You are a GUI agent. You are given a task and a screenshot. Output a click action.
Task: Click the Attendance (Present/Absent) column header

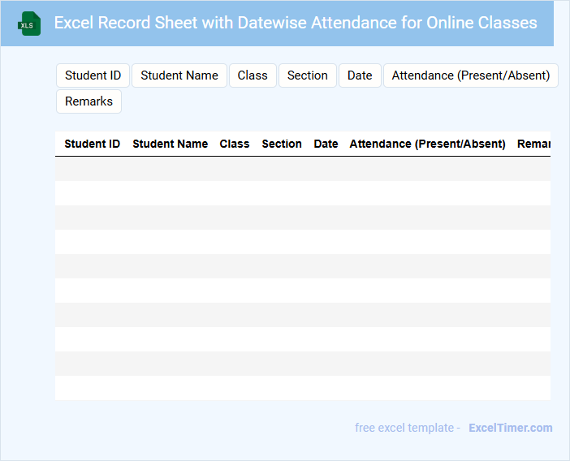click(427, 144)
